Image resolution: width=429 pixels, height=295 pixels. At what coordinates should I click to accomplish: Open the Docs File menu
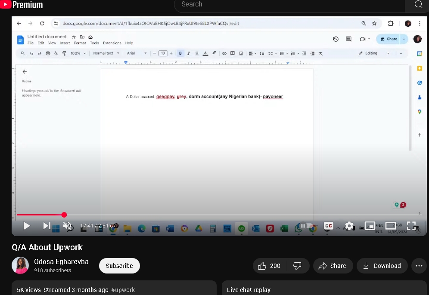31,43
